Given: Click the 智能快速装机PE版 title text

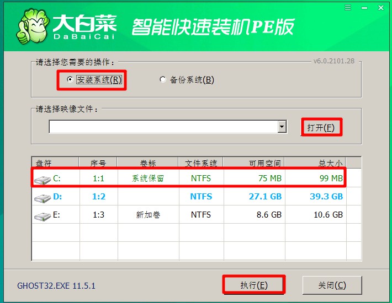Looking at the screenshot, I should (x=213, y=26).
